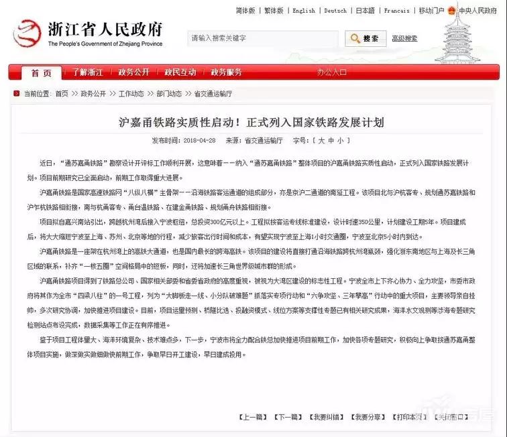The image size is (507, 437).
Task: Open the Francais version link
Action: point(397,11)
